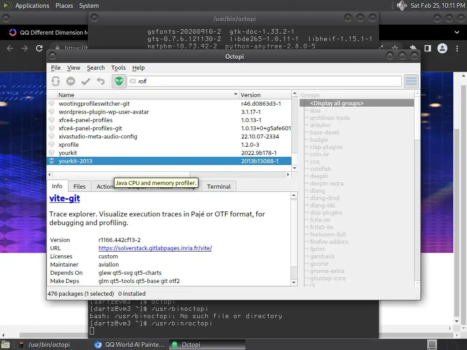Click '0 installed' in the status bar
Image resolution: width=467 pixels, height=350 pixels.
132,294
